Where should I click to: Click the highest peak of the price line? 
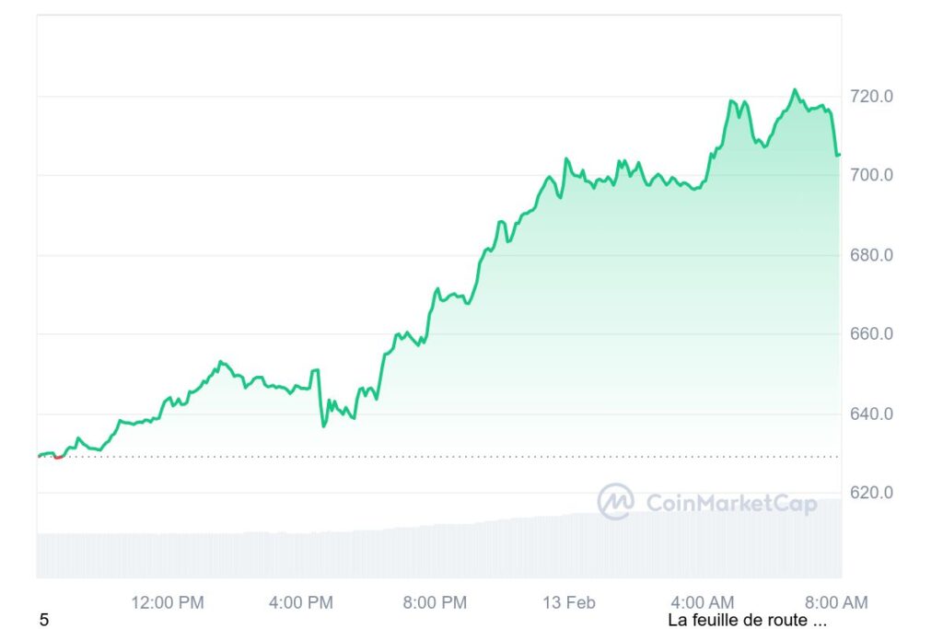click(x=795, y=90)
